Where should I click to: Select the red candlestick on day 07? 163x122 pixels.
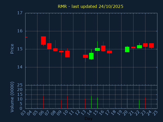[49, 46]
